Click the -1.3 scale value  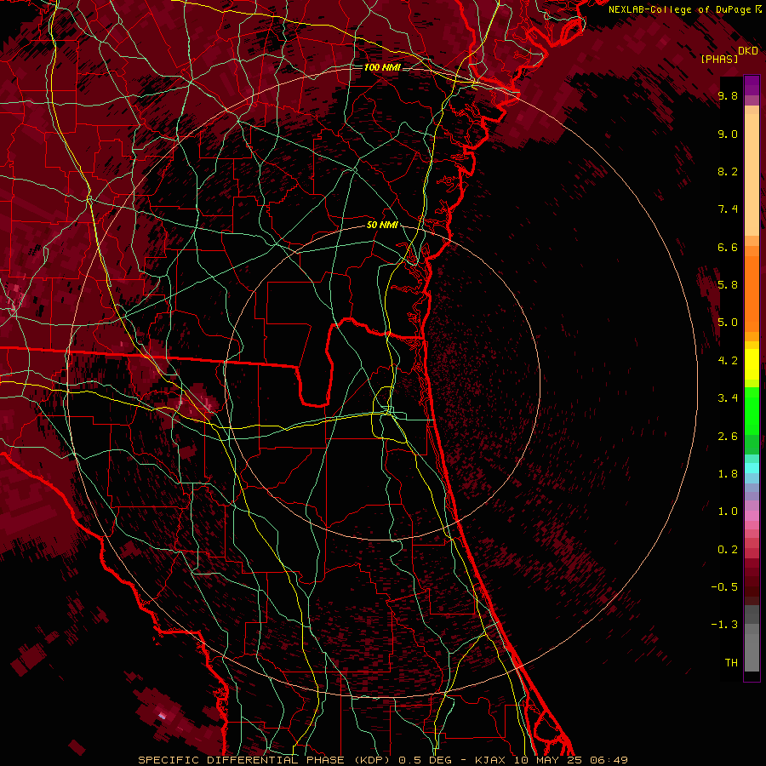pyautogui.click(x=724, y=625)
